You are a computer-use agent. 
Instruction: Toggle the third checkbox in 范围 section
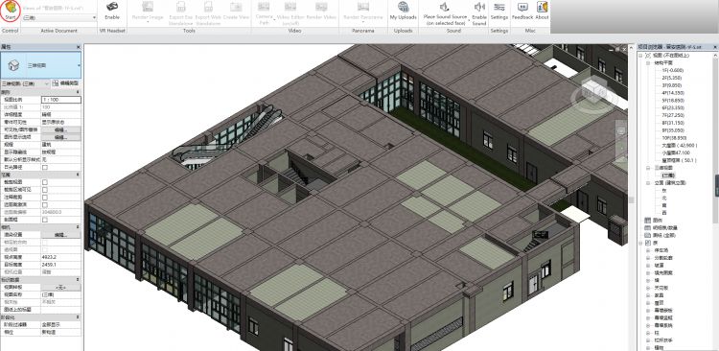[45, 198]
